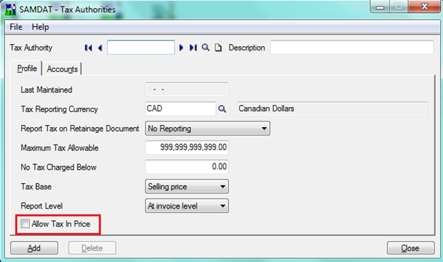This screenshot has width=443, height=262.
Task: Open the Help menu
Action: [x=40, y=27]
